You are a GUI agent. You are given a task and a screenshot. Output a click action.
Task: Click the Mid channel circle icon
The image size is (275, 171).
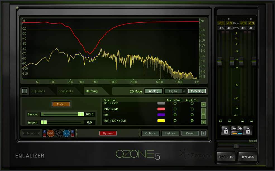pos(51,133)
